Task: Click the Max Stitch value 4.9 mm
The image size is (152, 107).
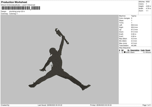Action: pyautogui.click(x=134, y=39)
